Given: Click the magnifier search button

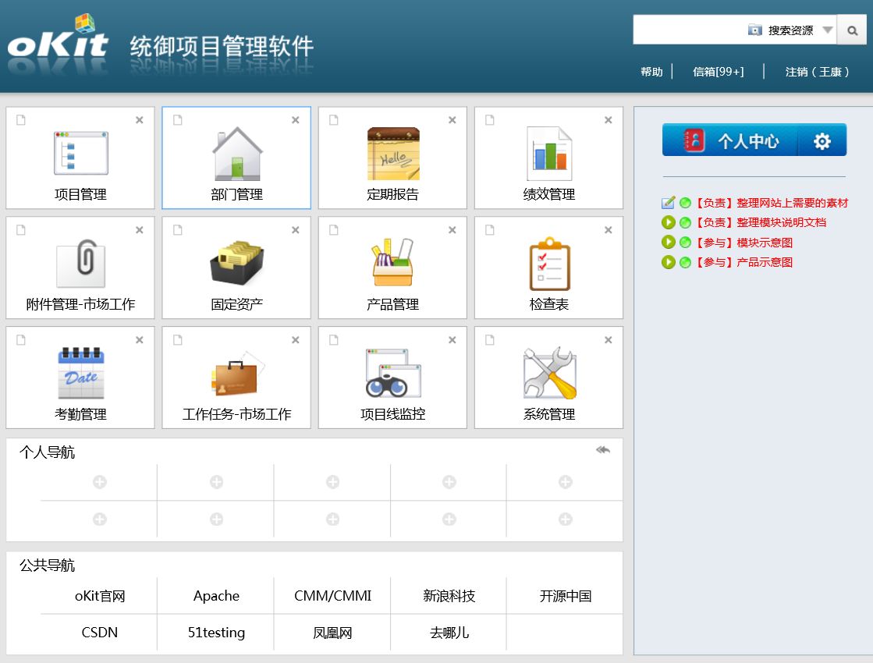Looking at the screenshot, I should tap(852, 30).
